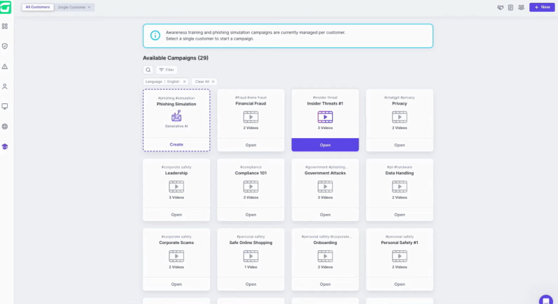Click the 1 Video label

point(251,267)
